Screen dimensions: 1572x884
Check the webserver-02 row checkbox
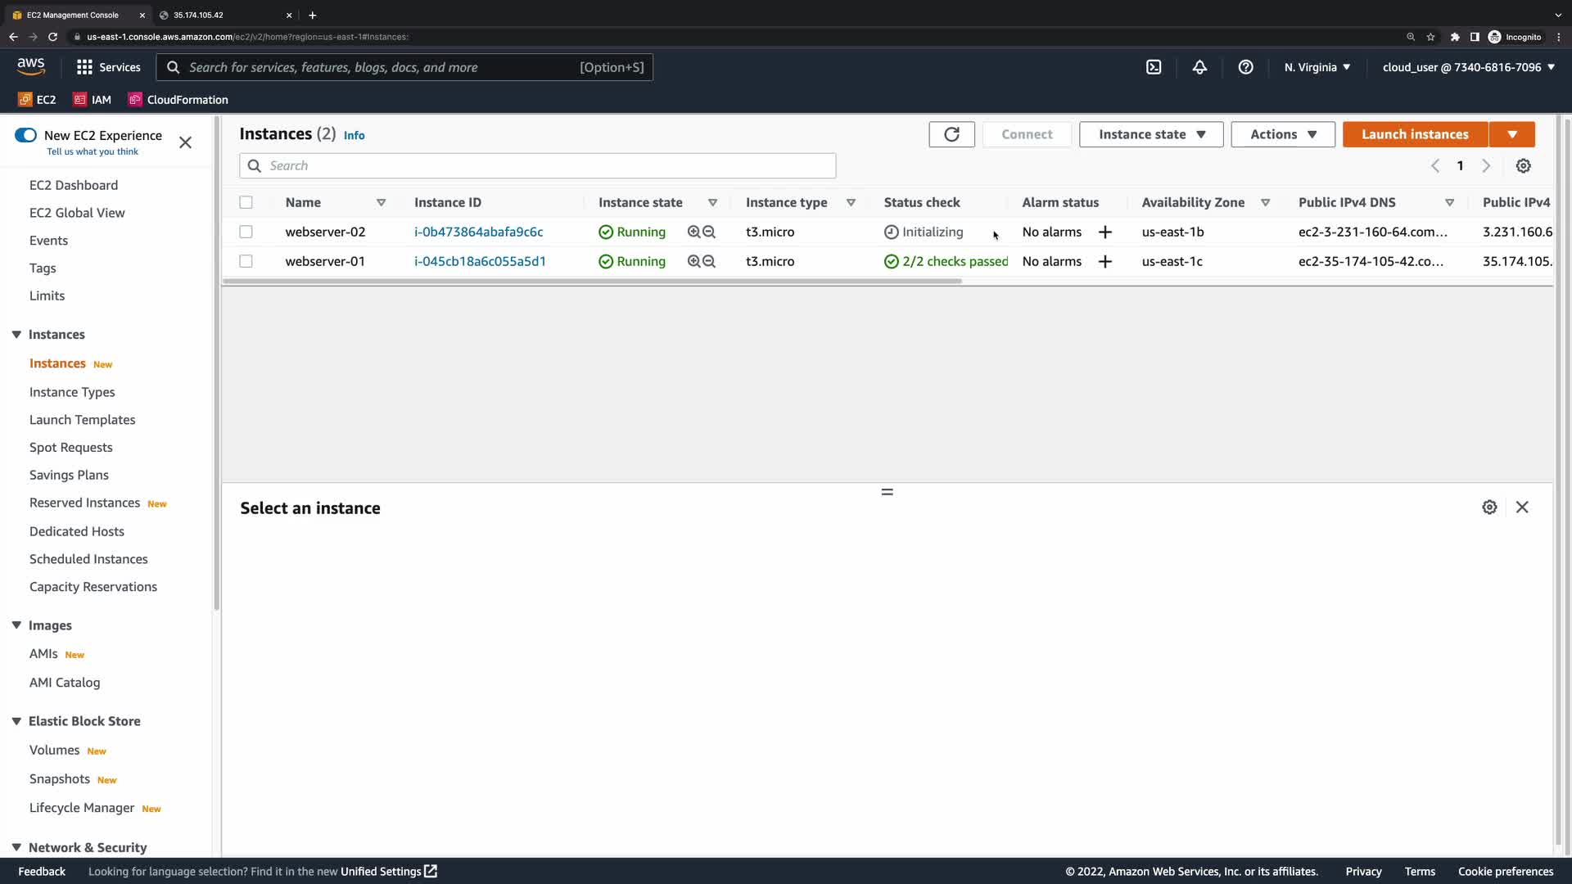pos(246,232)
